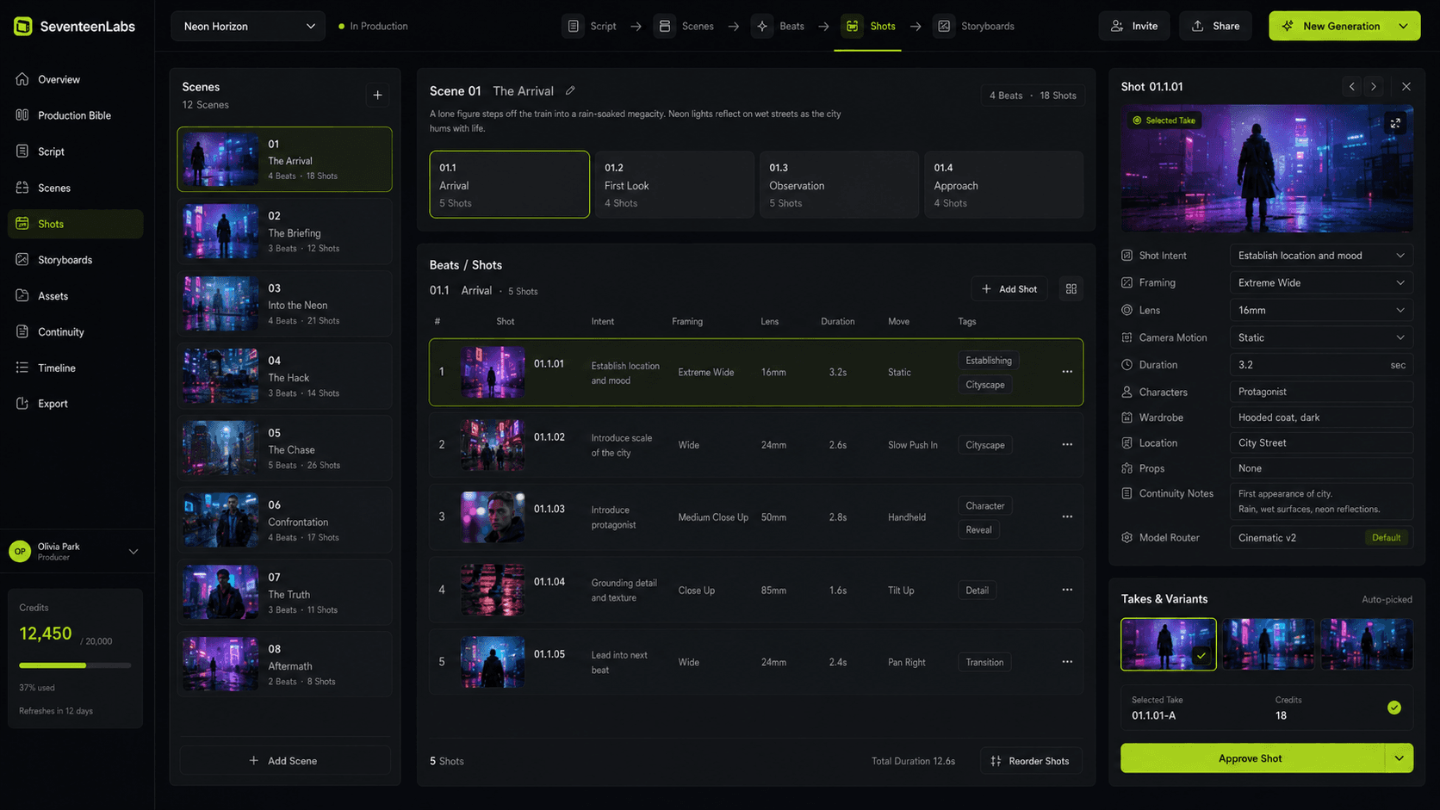Viewport: 1440px width, 810px height.
Task: Toggle the Default model router badge
Action: [x=1386, y=538]
